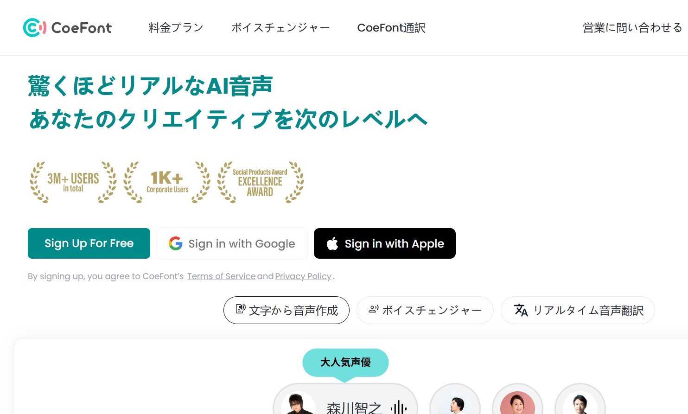
Task: Click Sign in with Google
Action: pos(232,243)
